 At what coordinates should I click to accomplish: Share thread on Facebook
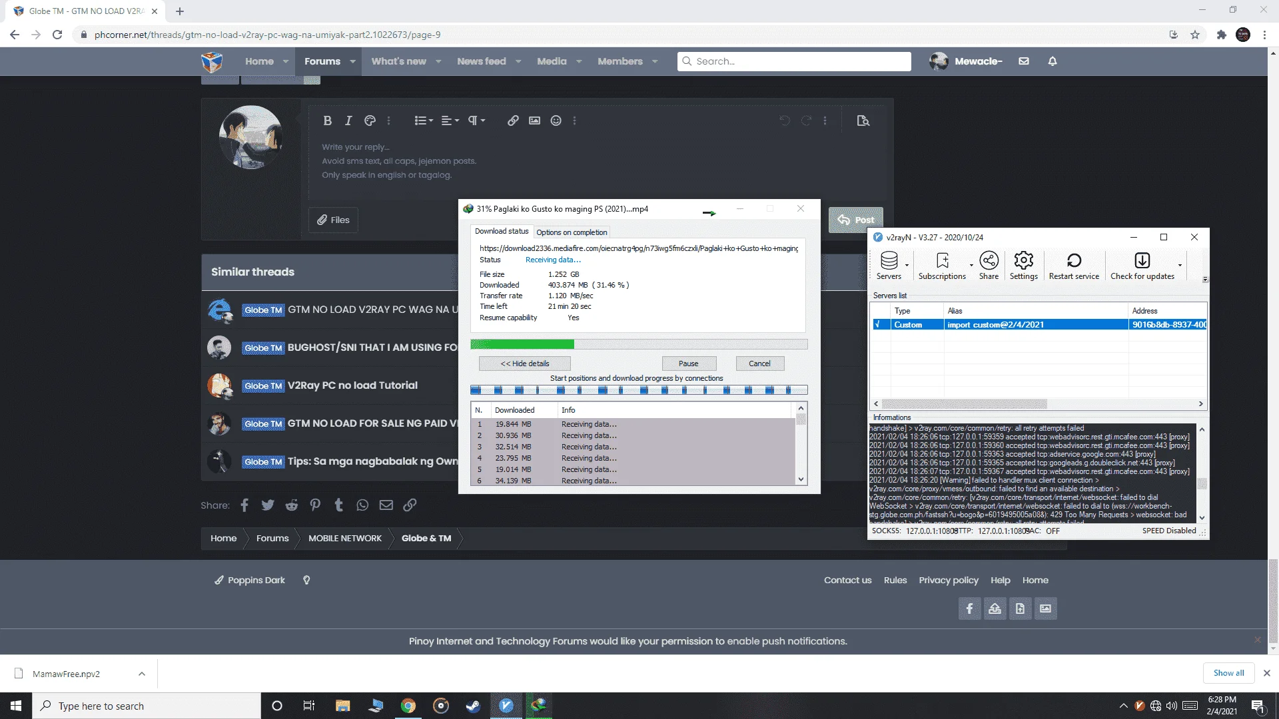[x=244, y=505]
